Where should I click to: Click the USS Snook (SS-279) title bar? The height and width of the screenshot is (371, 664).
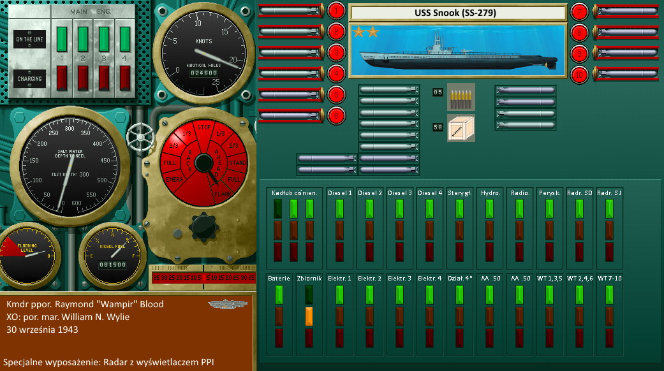click(x=457, y=12)
